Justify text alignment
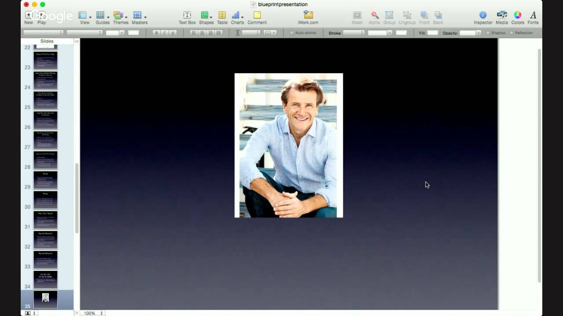 (x=219, y=33)
